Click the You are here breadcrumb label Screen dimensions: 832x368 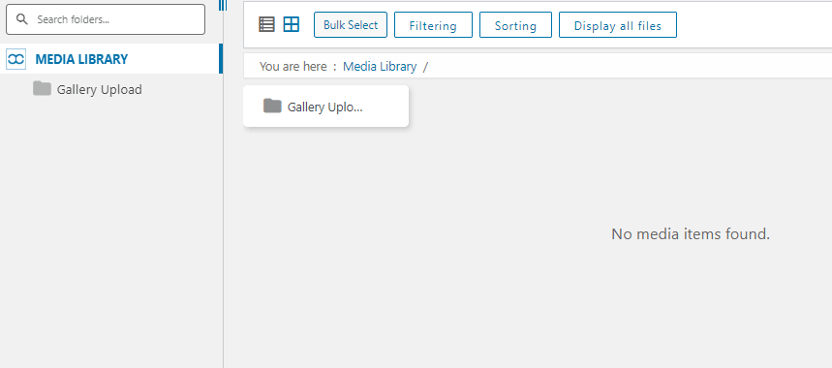pyautogui.click(x=292, y=66)
